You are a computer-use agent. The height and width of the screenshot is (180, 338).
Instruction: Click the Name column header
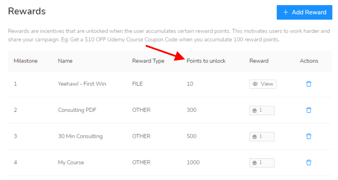[x=65, y=61]
